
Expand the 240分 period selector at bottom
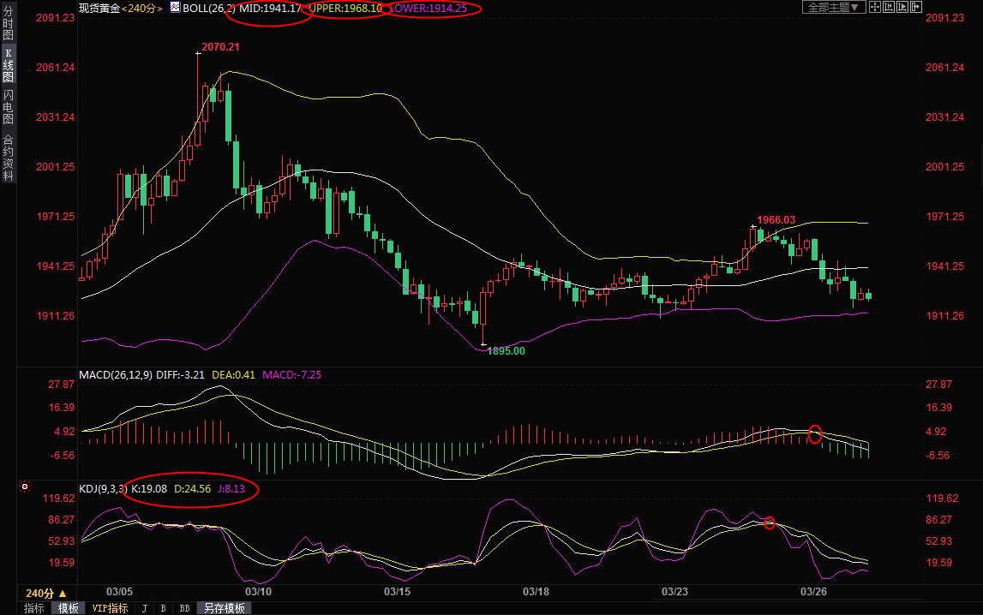pos(45,593)
